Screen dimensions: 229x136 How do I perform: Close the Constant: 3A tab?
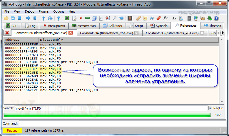pyautogui.click(x=136, y=33)
